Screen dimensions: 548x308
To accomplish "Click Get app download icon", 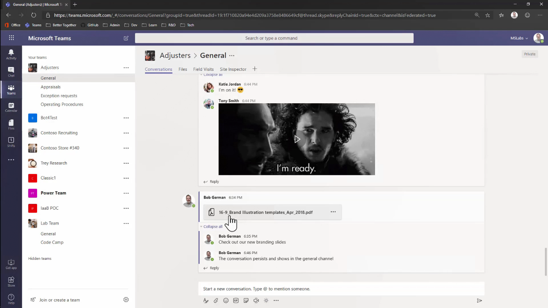I will 11,264.
